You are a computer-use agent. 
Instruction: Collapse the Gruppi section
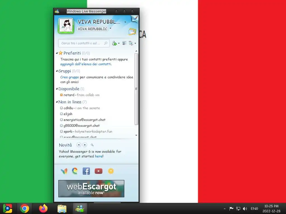point(57,71)
